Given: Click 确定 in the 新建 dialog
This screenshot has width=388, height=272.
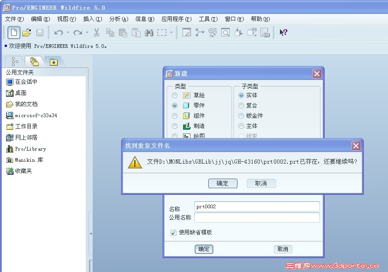Looking at the screenshot, I should [x=204, y=249].
